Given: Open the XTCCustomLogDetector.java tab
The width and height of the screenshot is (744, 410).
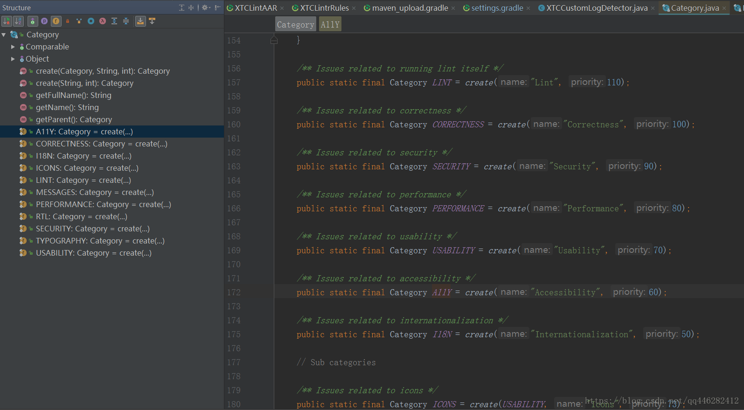Looking at the screenshot, I should coord(597,8).
